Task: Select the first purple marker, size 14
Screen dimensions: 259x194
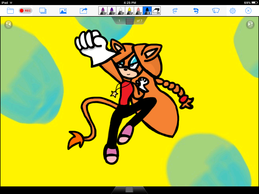Action: point(103,11)
